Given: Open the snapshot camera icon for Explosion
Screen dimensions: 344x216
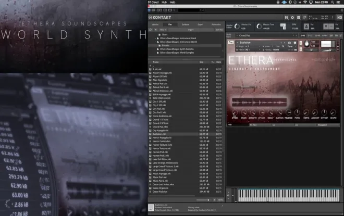Looking at the screenshot, I should (289, 43).
